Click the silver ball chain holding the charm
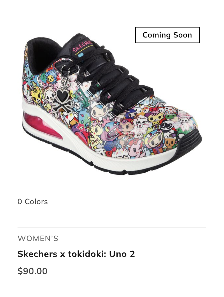 click(64, 76)
